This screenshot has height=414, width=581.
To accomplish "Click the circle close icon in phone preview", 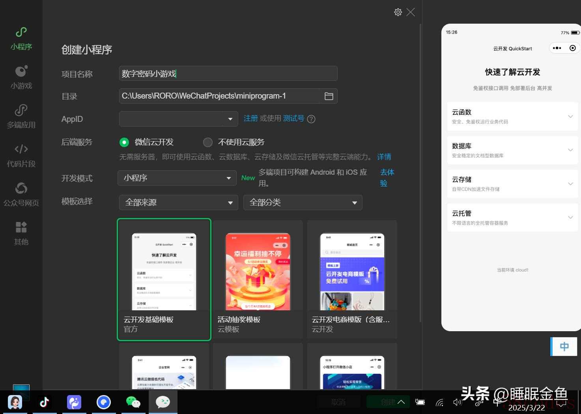I will (573, 48).
